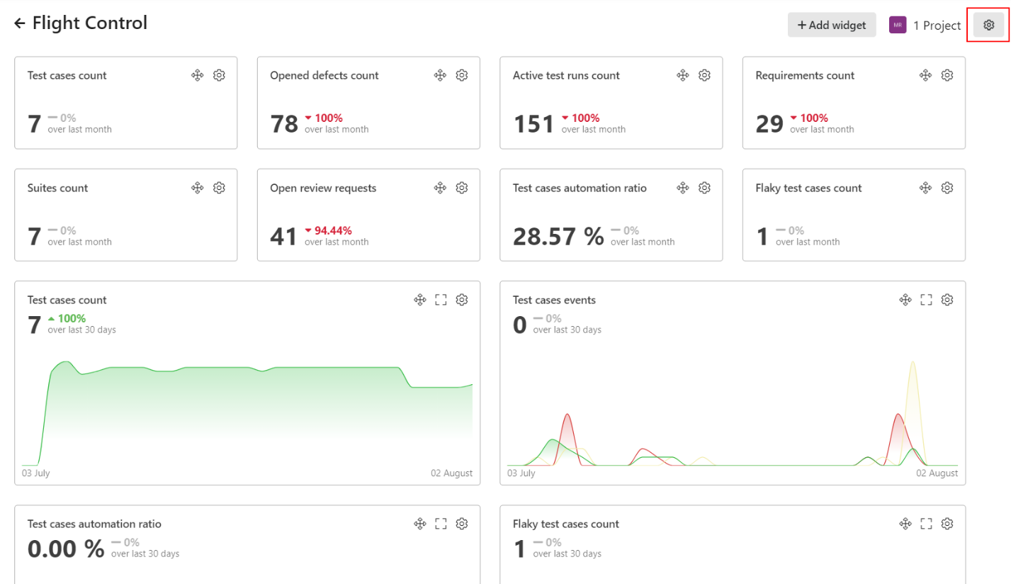Click the Add widget button

[x=832, y=25]
